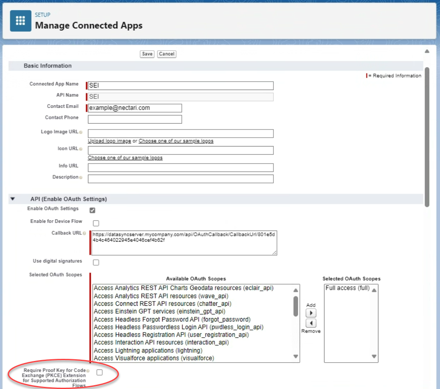Image resolution: width=440 pixels, height=389 pixels.
Task: Click the Icon URL help icon
Action: pyautogui.click(x=81, y=149)
